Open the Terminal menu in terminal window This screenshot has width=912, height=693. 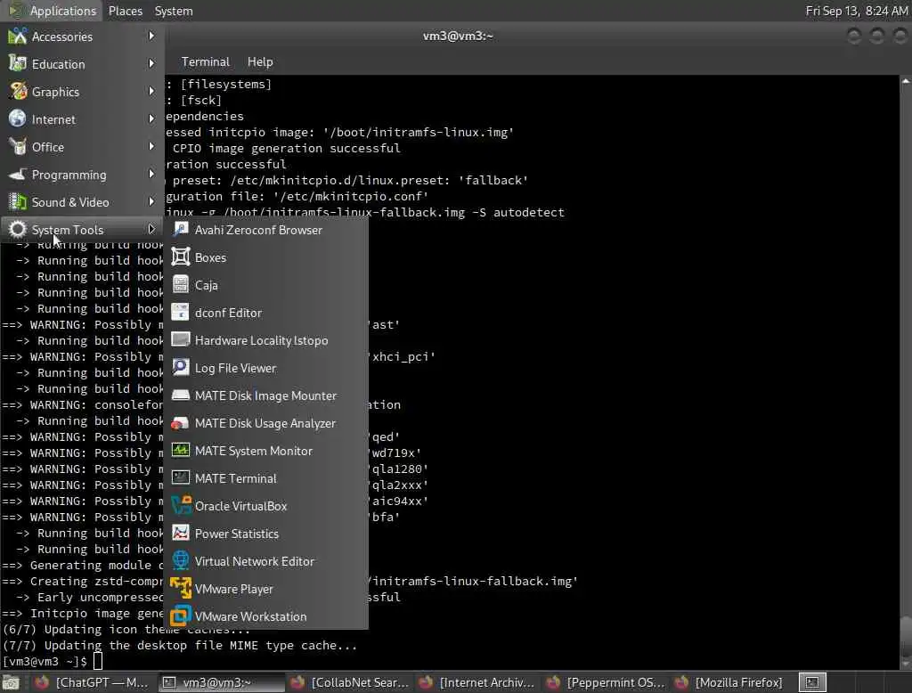click(206, 61)
